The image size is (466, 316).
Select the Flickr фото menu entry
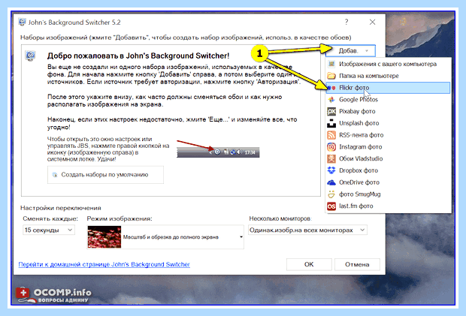(x=388, y=88)
